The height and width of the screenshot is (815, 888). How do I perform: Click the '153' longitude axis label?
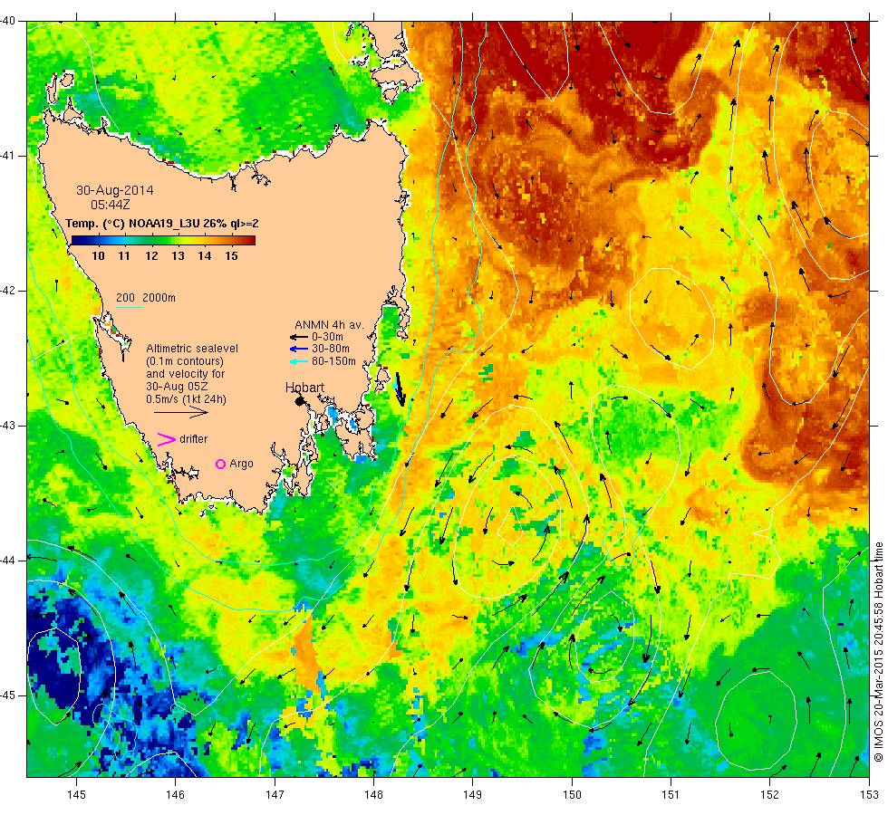(x=869, y=795)
